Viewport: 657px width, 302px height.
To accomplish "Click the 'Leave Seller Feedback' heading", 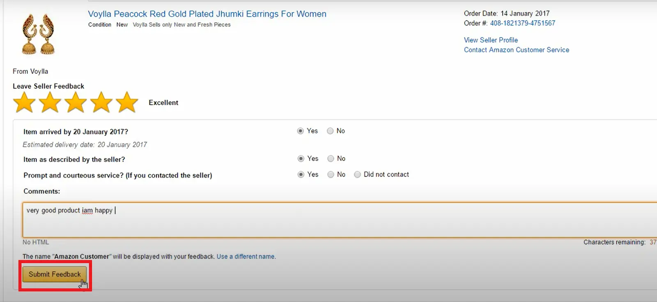I will pyautogui.click(x=48, y=86).
